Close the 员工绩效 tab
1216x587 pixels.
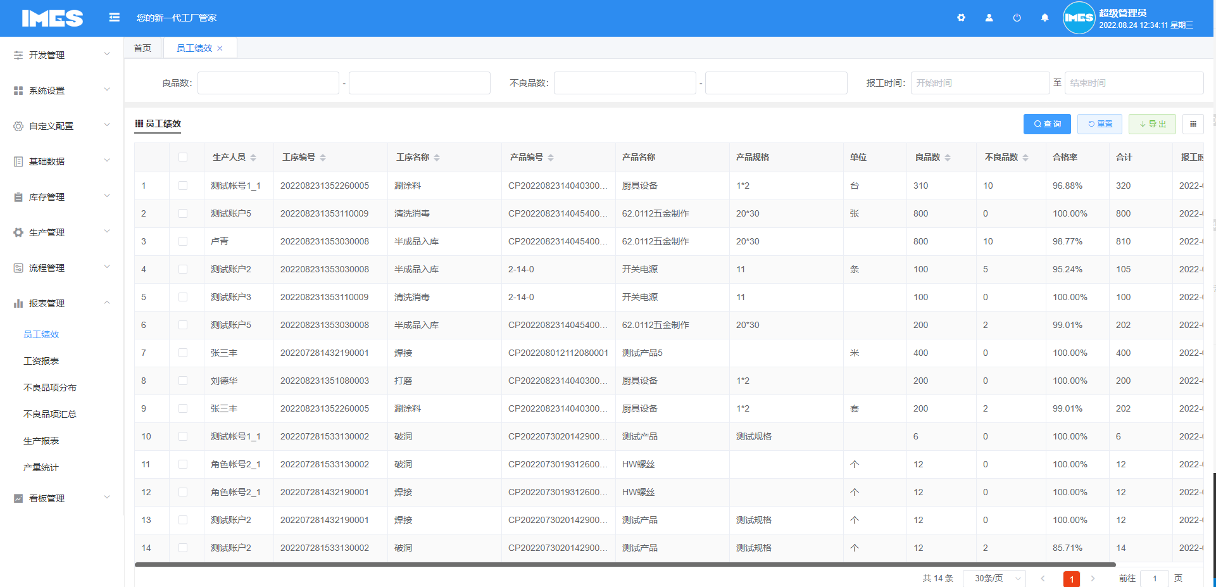(220, 48)
